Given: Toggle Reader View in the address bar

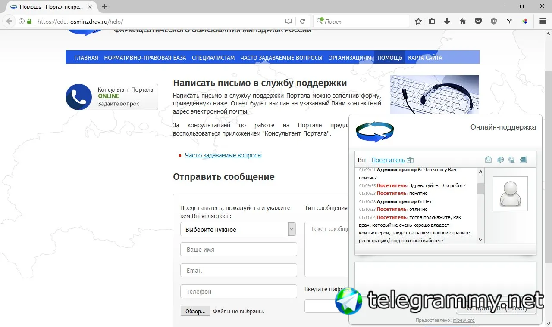Looking at the screenshot, I should [289, 21].
